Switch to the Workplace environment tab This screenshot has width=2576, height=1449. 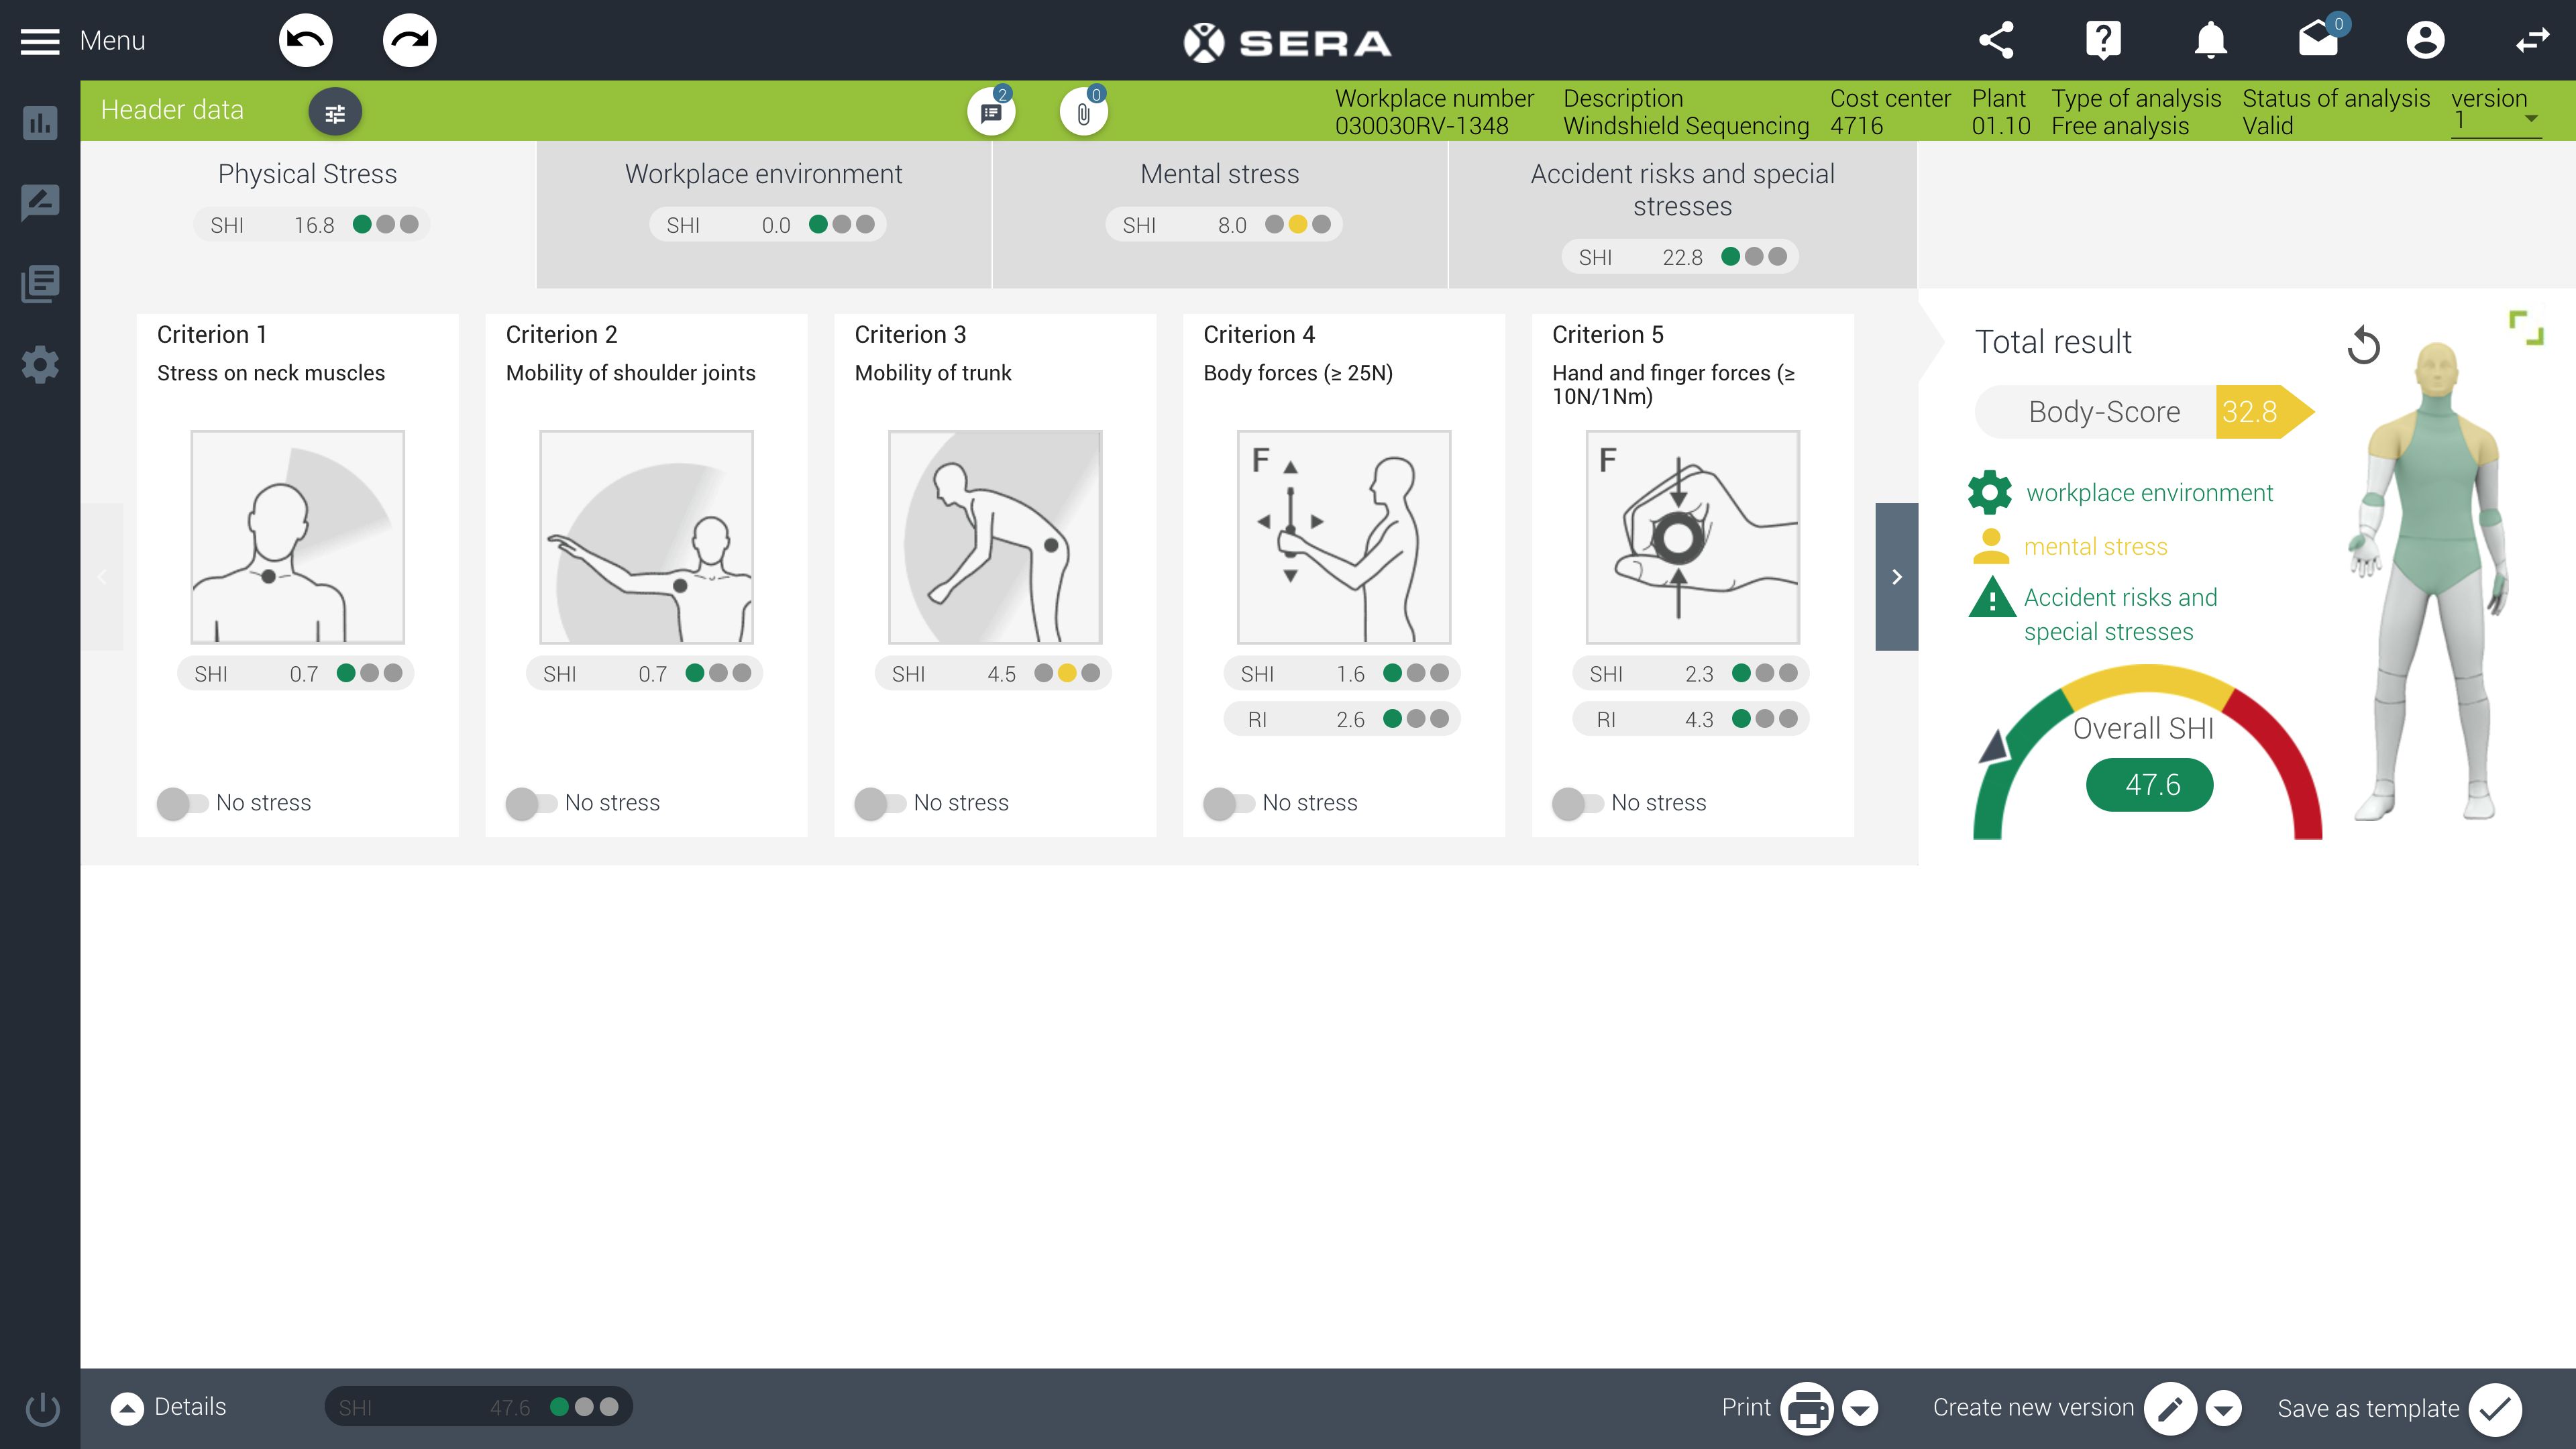(764, 214)
